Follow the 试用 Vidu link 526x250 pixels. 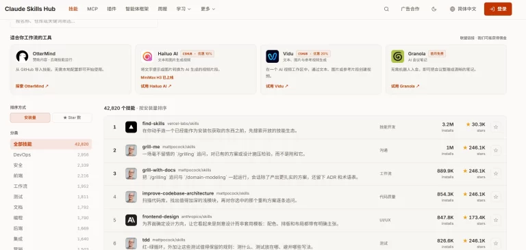277,86
